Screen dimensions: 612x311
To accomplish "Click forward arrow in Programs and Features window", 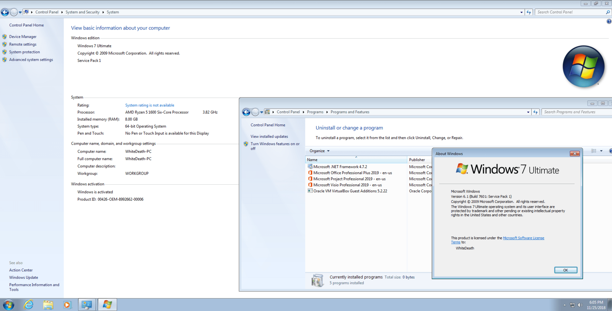I will pos(255,112).
